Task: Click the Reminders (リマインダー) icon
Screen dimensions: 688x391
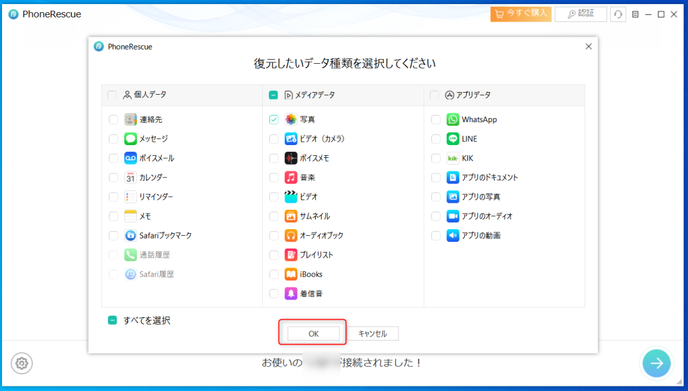Action: pyautogui.click(x=130, y=197)
